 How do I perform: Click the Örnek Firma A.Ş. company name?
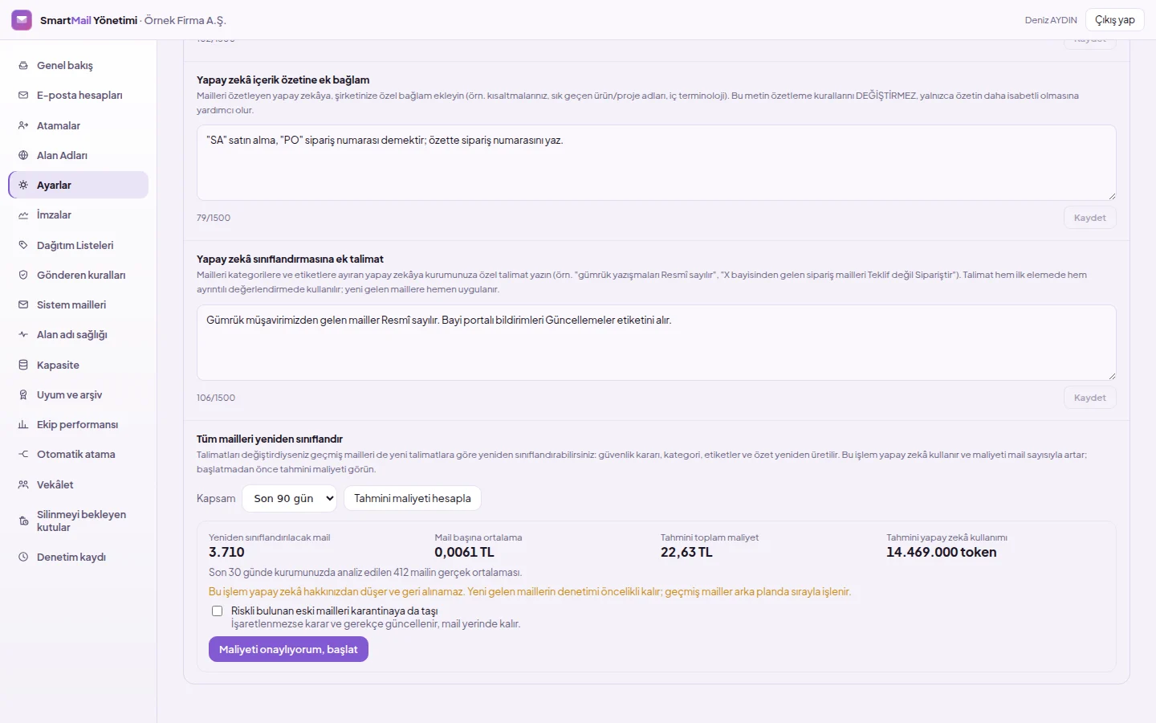[x=185, y=20]
